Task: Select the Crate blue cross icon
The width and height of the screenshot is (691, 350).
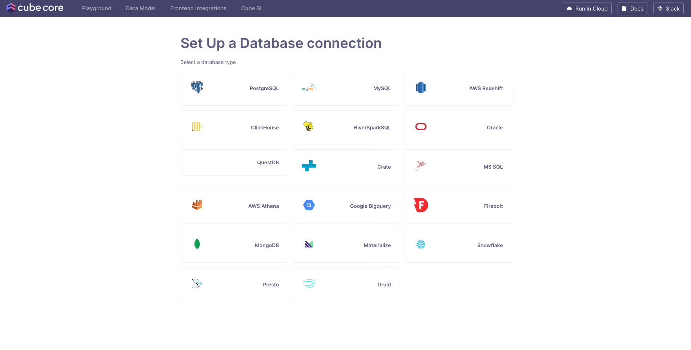Action: 309,166
